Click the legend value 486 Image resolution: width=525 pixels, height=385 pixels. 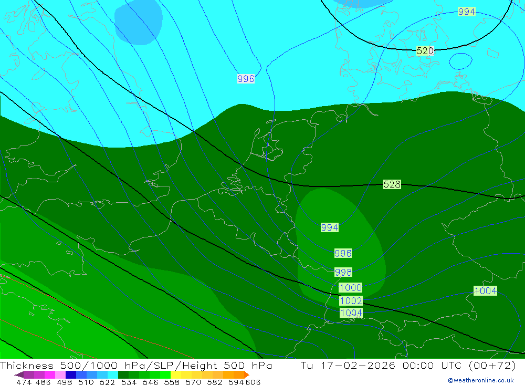tap(43, 382)
